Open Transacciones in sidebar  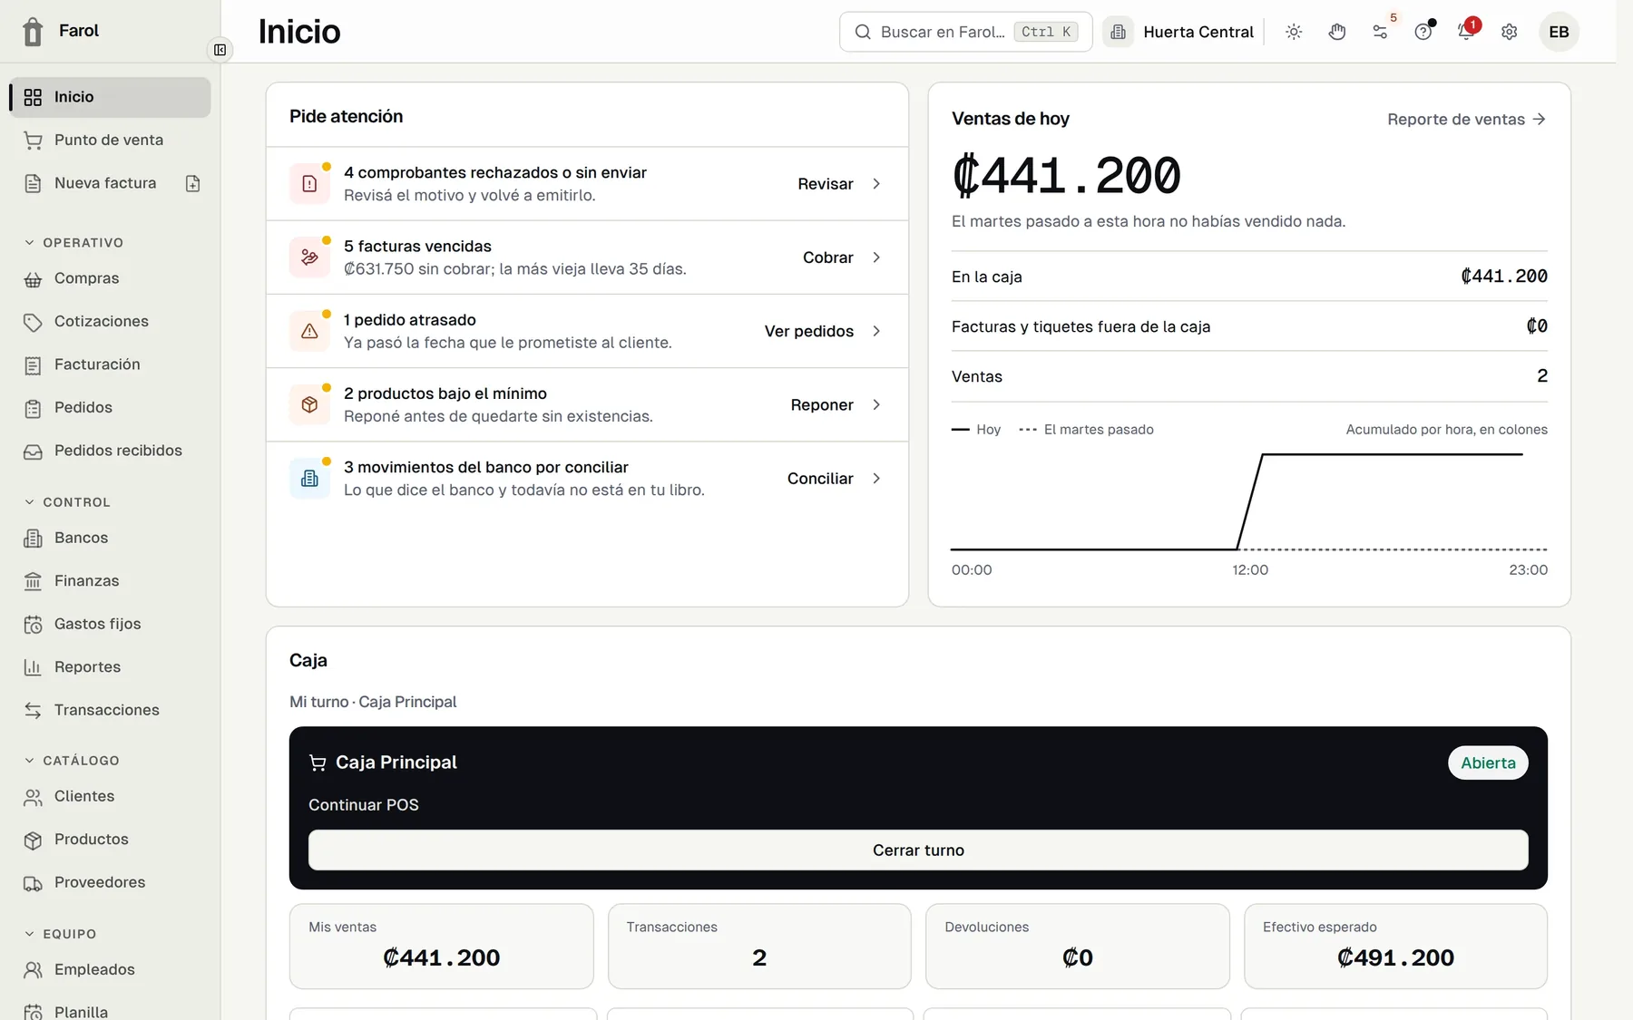click(x=111, y=710)
